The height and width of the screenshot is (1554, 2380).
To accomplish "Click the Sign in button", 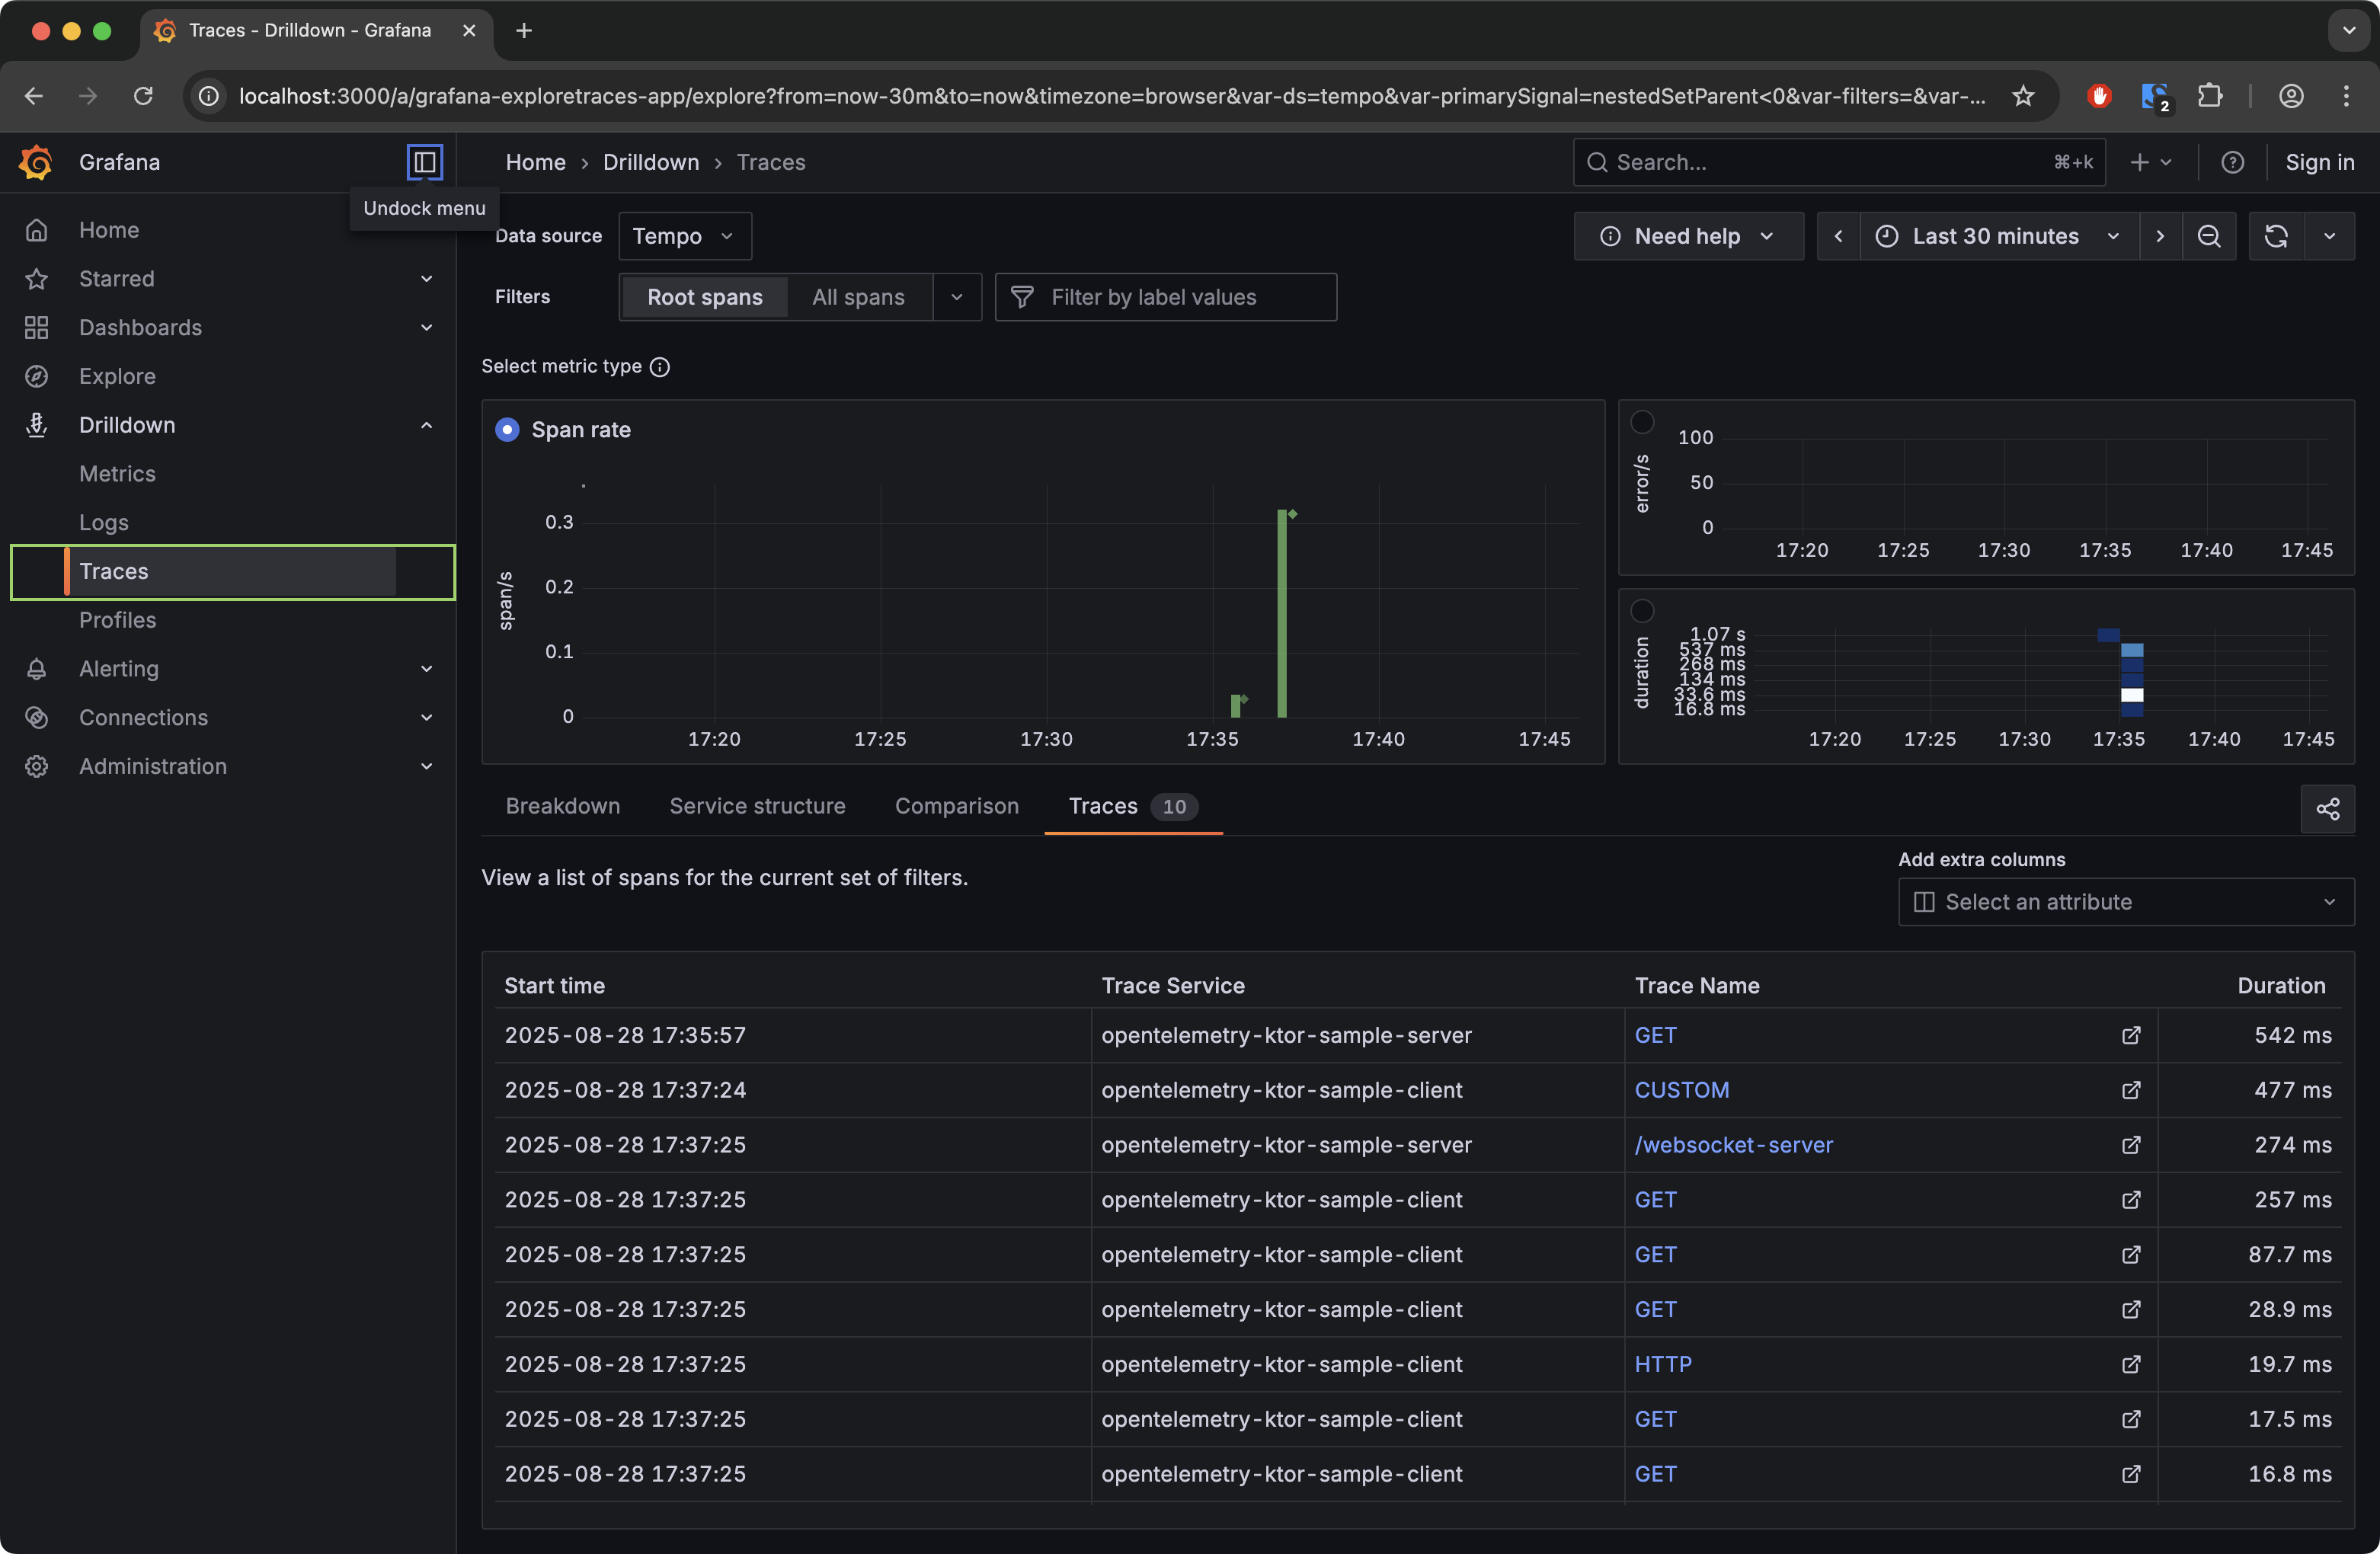I will pos(2320,162).
